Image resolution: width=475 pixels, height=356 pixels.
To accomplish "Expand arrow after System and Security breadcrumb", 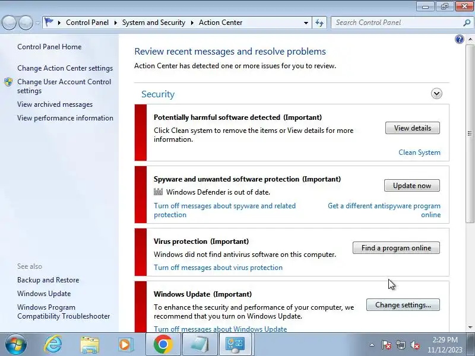I will click(x=192, y=23).
